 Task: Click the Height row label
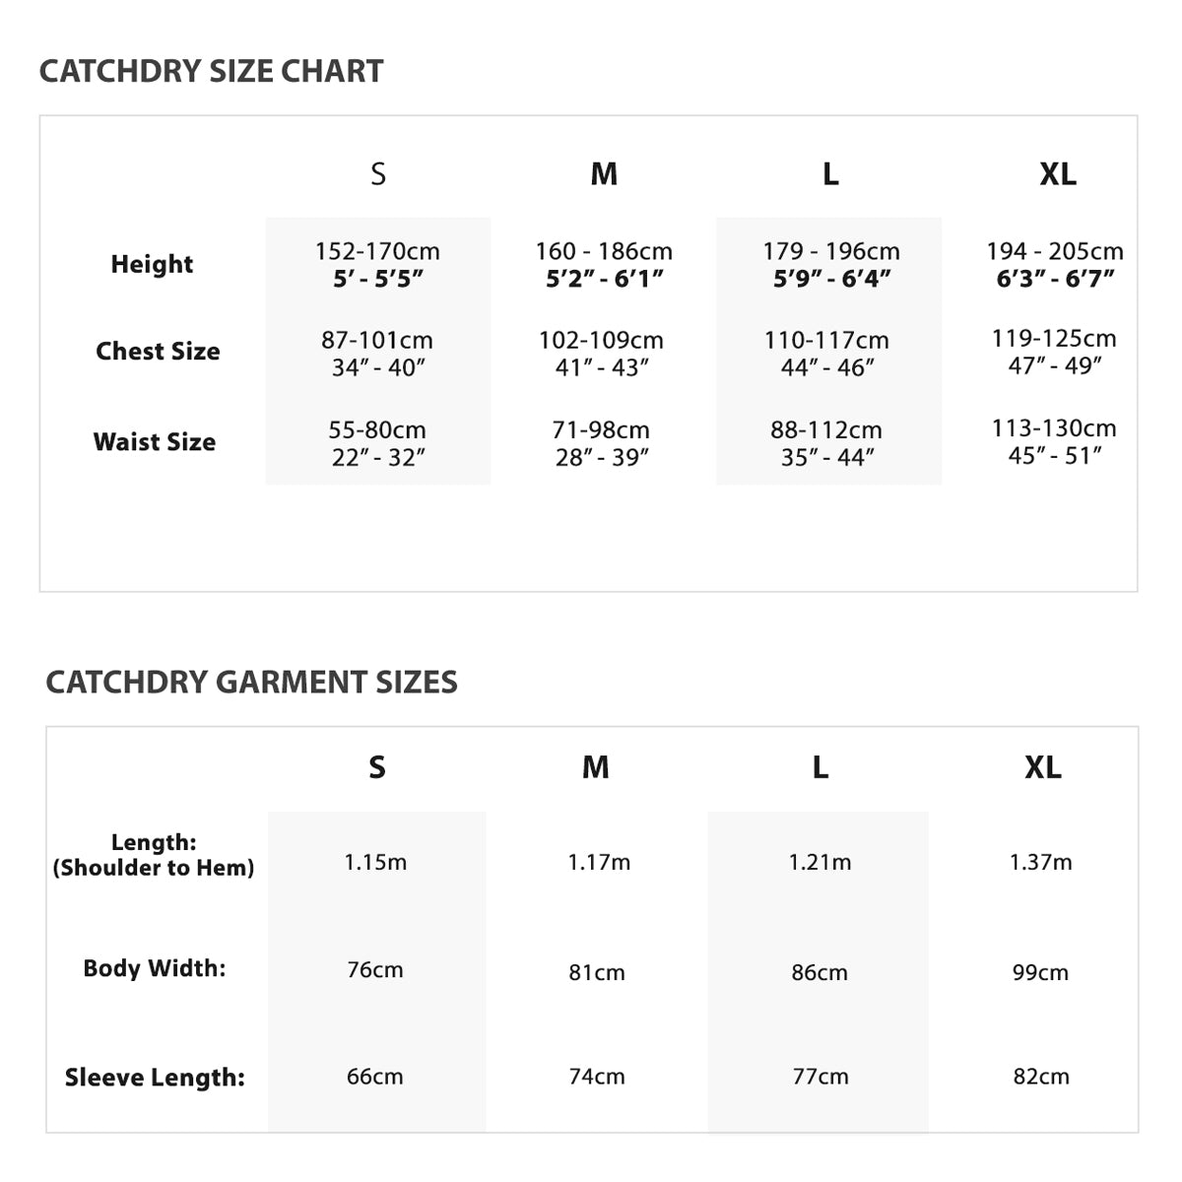(x=152, y=264)
